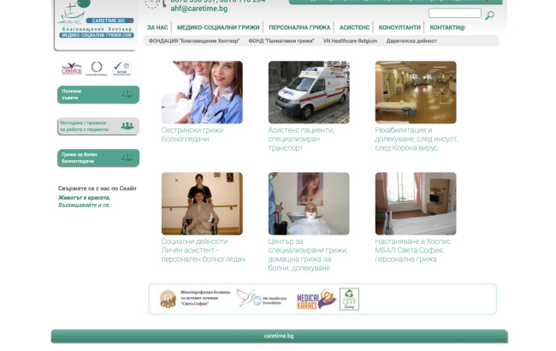
Task: Open the VN-Healthcare Foundation dove logo
Action: click(262, 298)
